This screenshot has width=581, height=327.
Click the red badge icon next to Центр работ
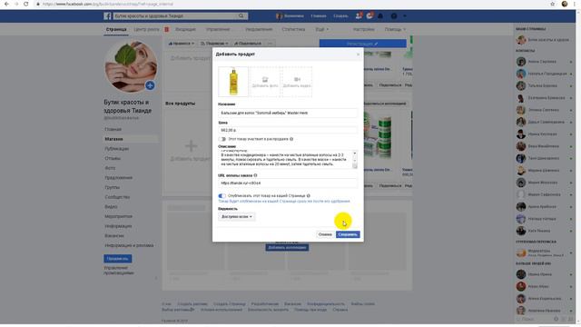pos(167,29)
